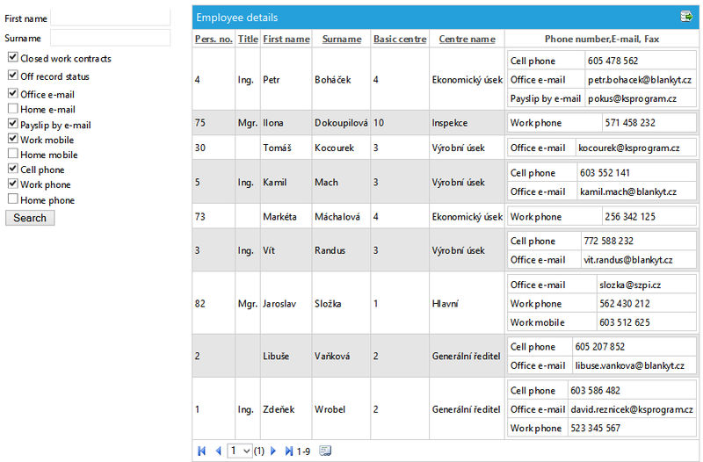Click phone number 256 342 125
703x462 pixels.
[630, 217]
